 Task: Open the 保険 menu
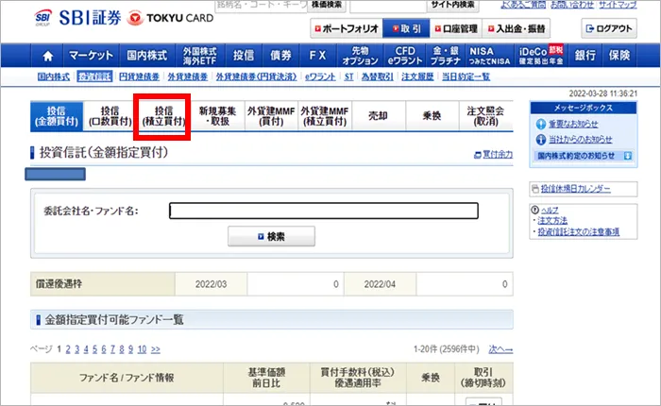(619, 56)
